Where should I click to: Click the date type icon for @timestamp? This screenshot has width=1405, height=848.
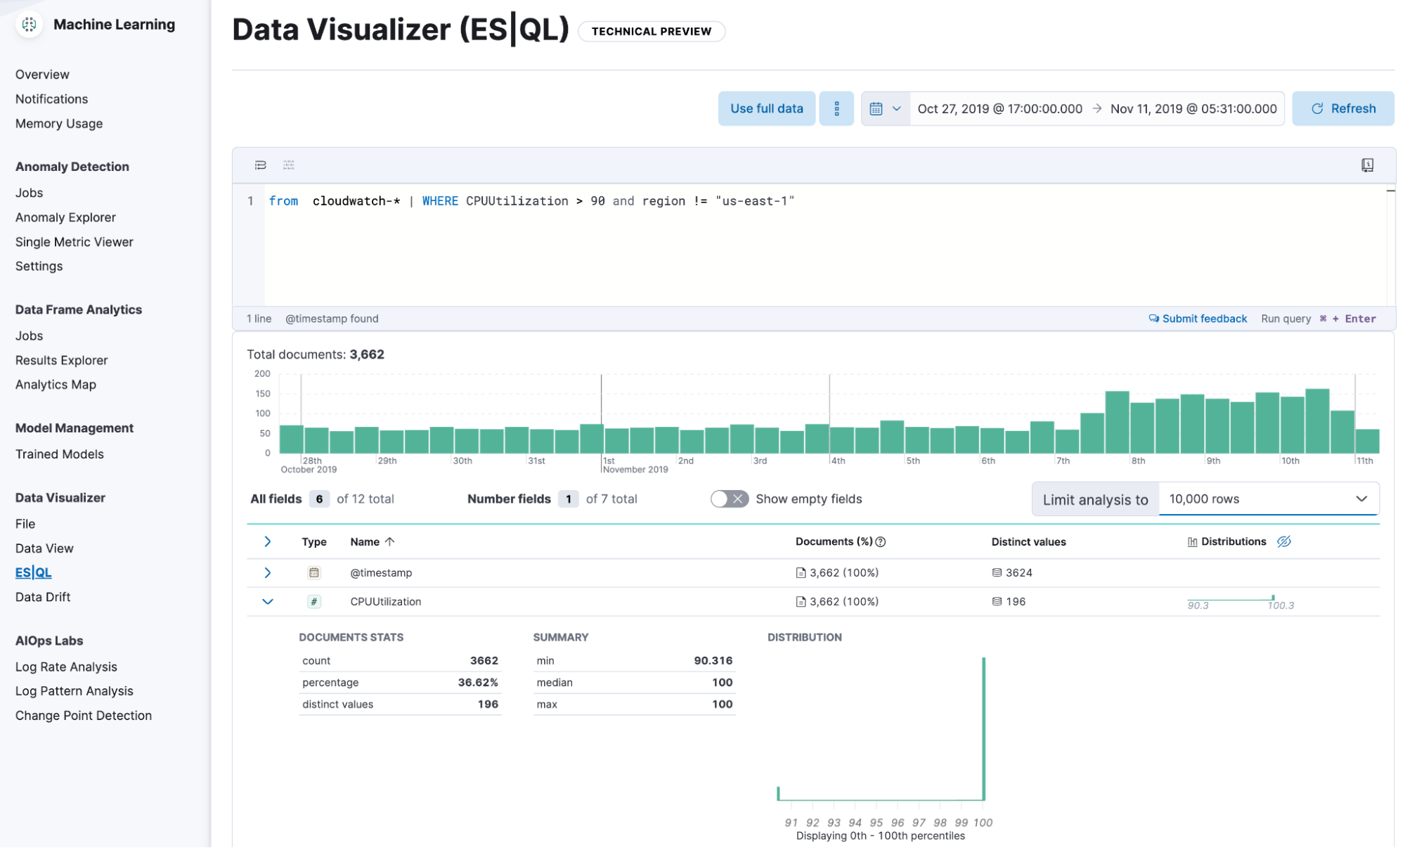314,572
